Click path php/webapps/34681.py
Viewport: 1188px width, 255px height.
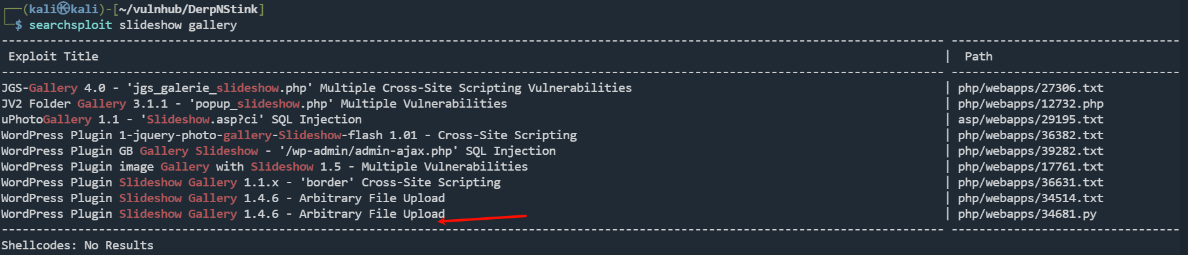(1027, 214)
